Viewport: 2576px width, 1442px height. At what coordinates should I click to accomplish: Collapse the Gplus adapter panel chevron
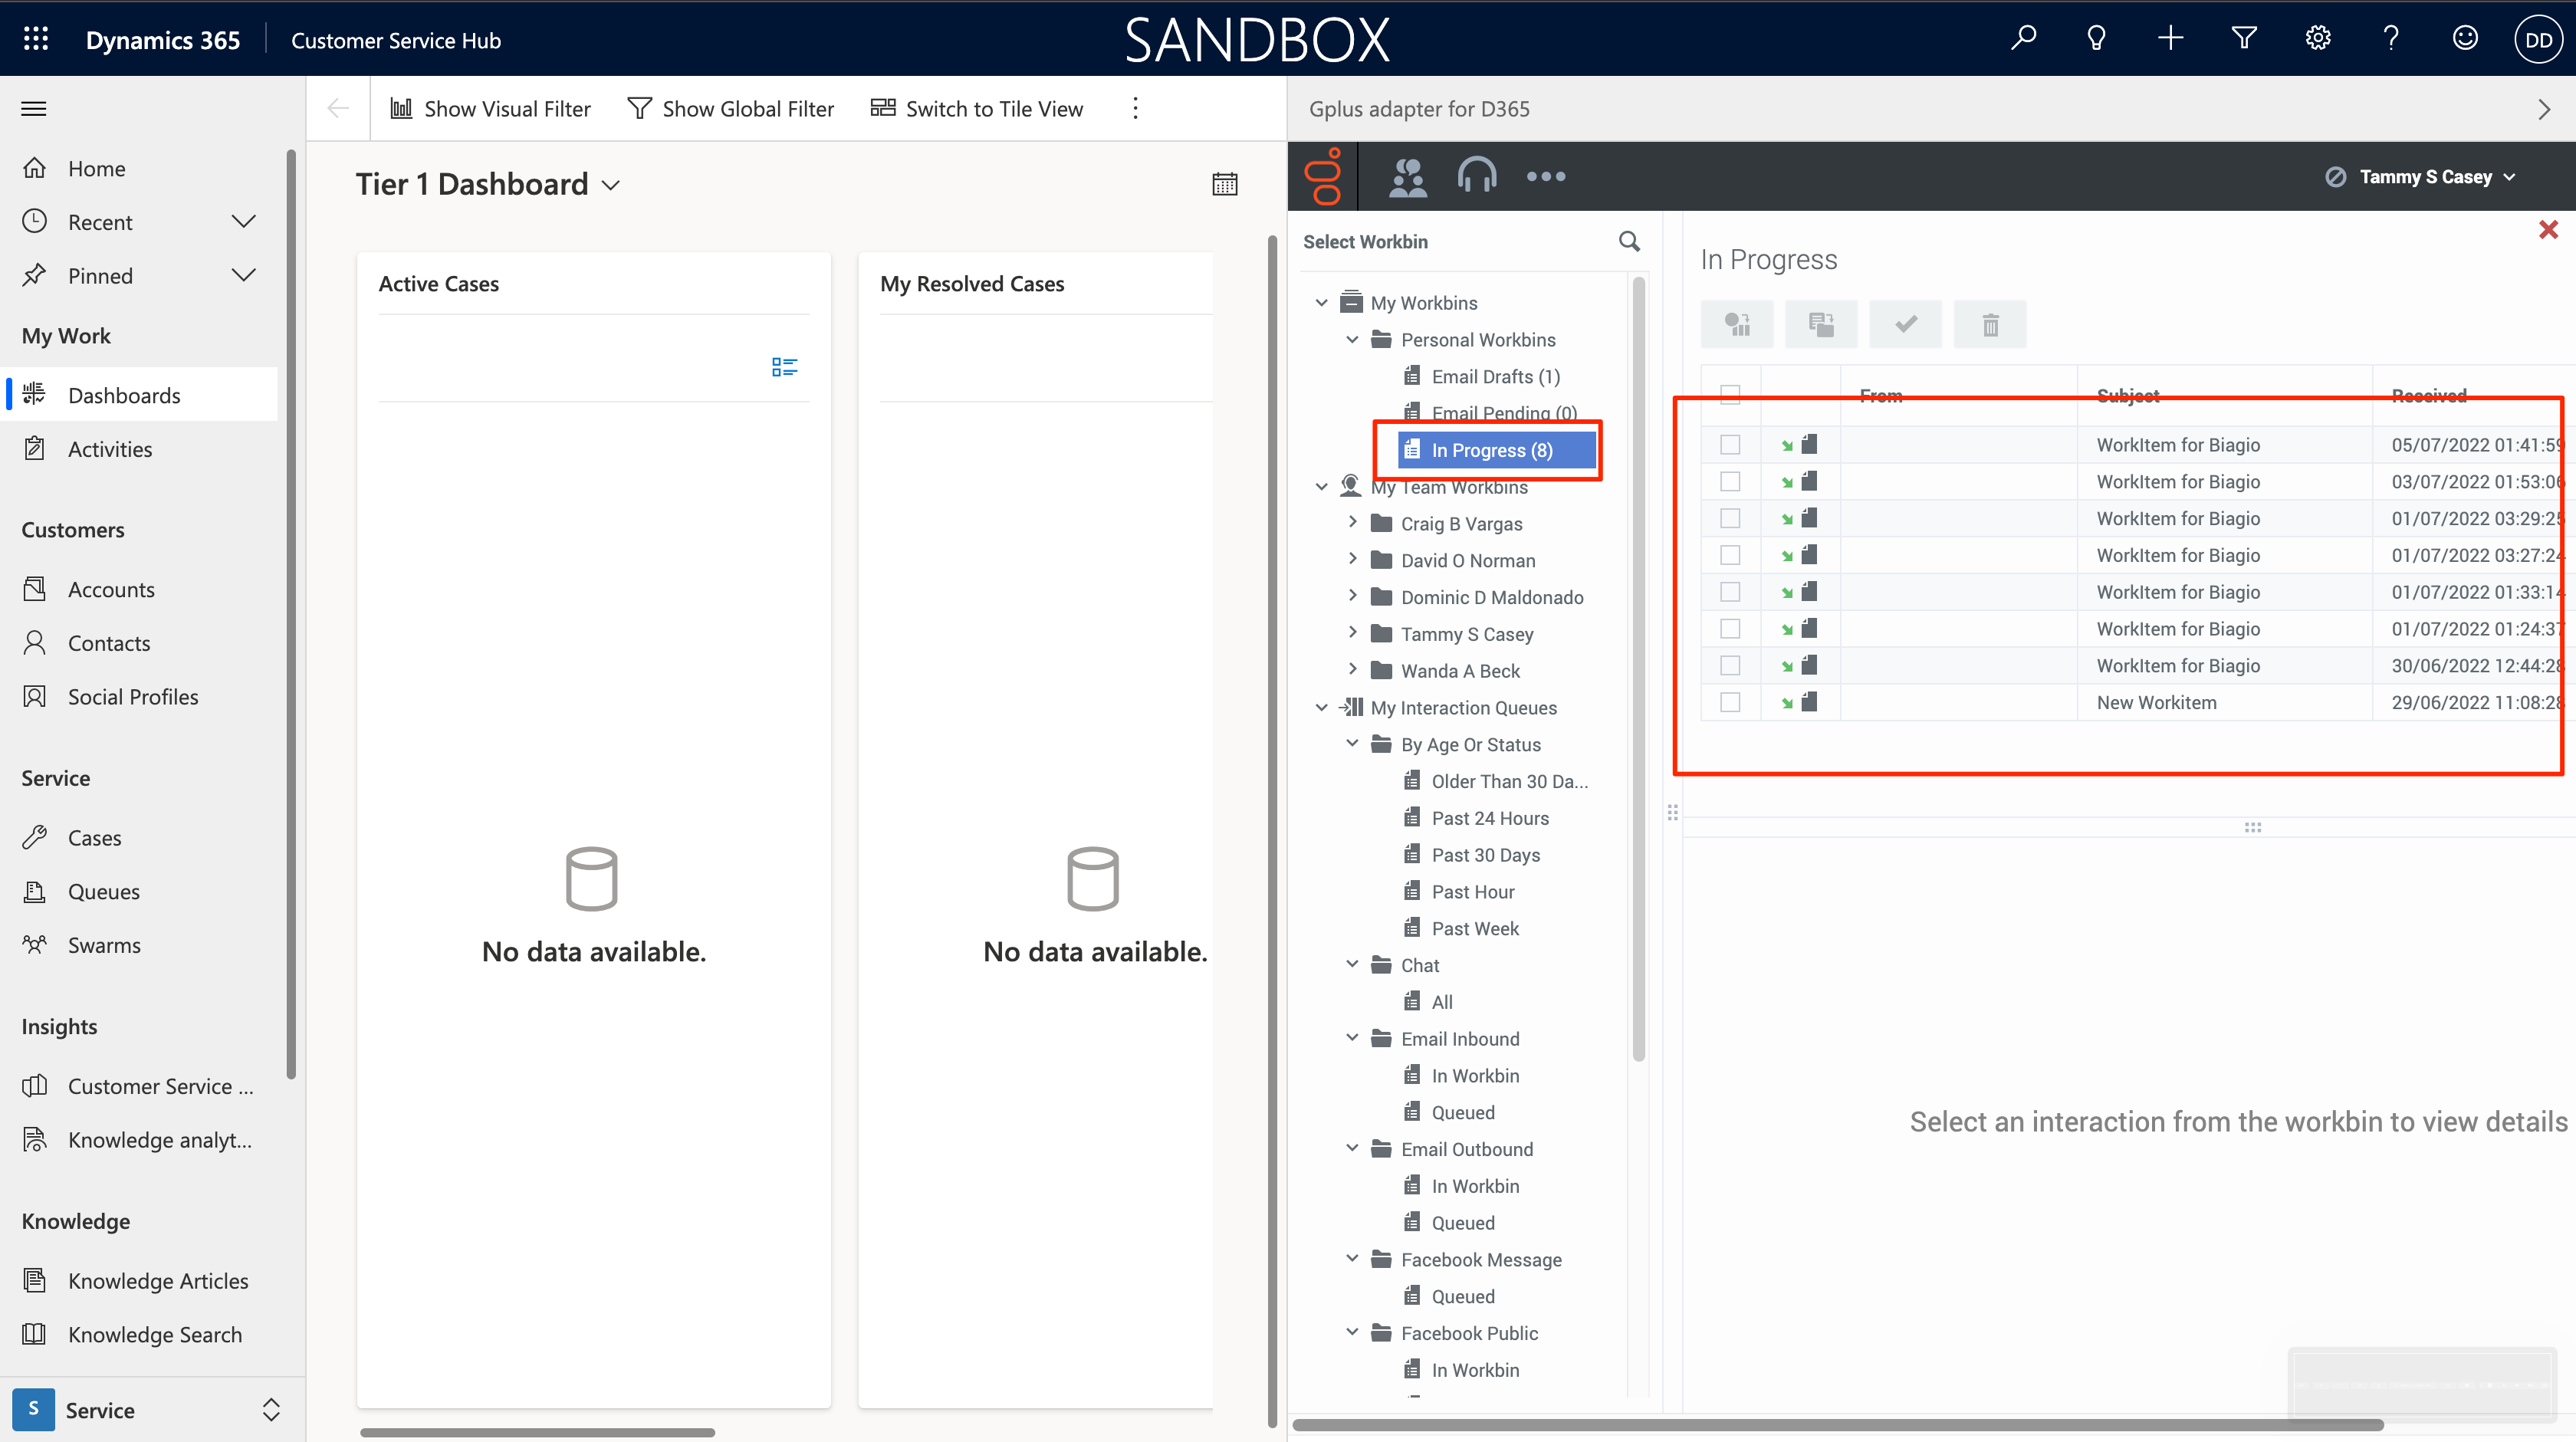coord(2544,109)
